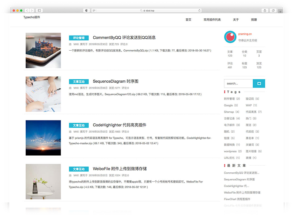This screenshot has width=293, height=216.
Task: Select the WAP (1) tag
Action: [x=251, y=105]
